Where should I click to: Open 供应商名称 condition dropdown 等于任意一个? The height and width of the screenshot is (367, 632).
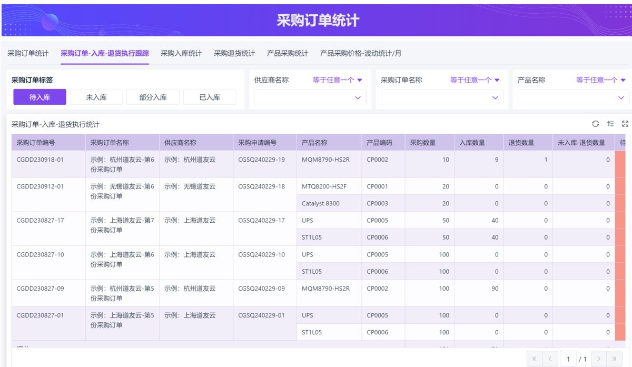(x=338, y=80)
